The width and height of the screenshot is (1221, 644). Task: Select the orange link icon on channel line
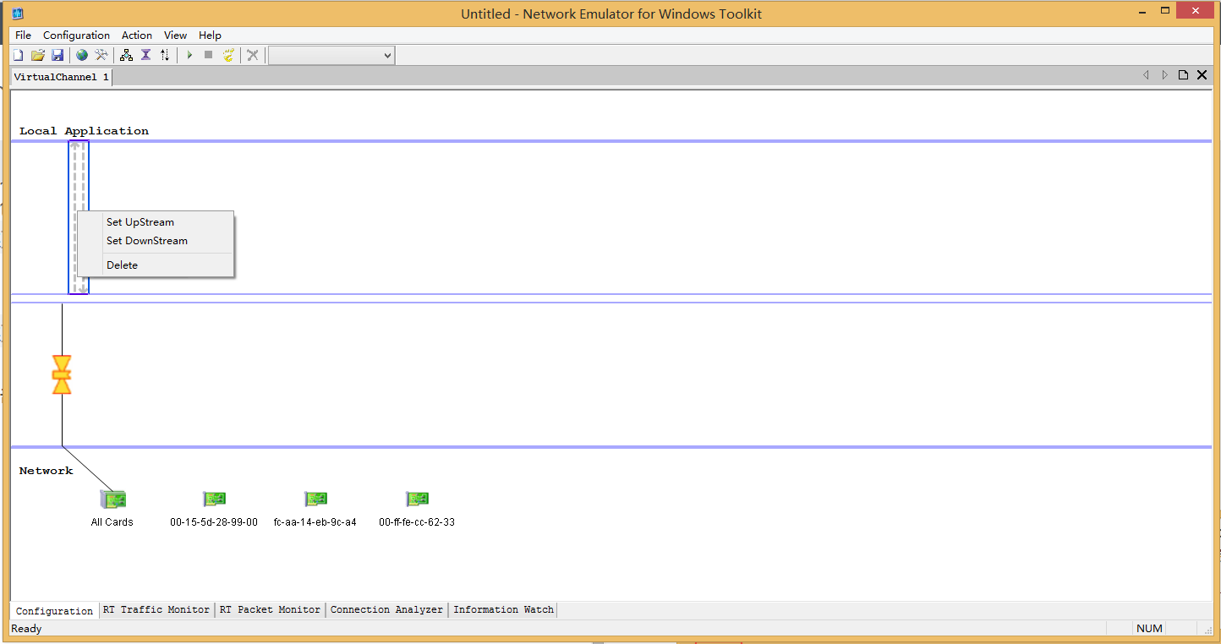62,374
